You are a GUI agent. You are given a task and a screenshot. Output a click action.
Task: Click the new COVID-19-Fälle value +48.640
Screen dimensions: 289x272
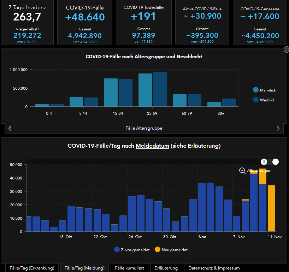(85, 17)
